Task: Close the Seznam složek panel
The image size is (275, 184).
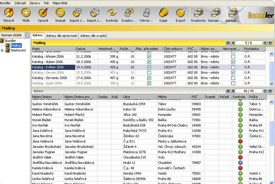Action: coord(27,35)
